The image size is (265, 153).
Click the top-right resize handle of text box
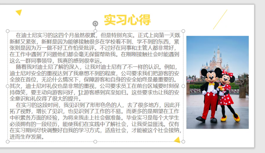[183, 31]
